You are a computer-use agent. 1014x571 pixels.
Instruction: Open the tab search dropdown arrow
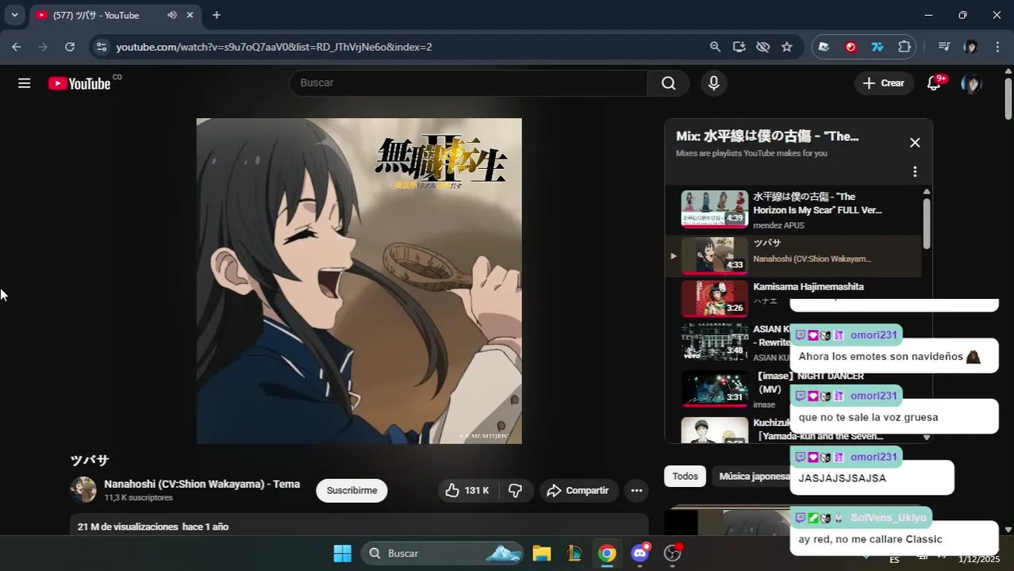click(14, 15)
